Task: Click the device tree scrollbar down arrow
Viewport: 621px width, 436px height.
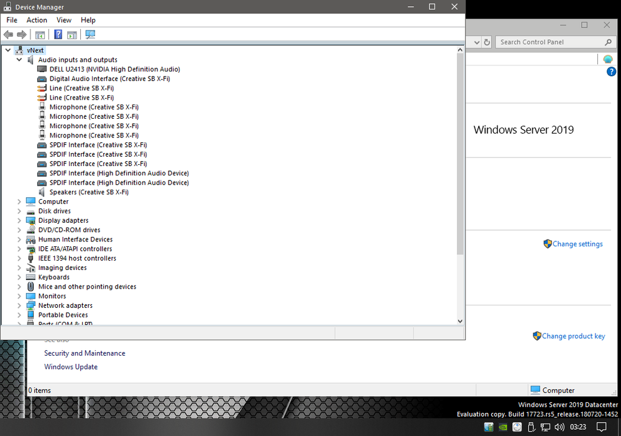Action: [460, 321]
